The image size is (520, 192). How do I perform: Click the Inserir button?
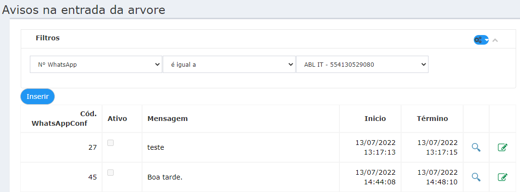38,96
